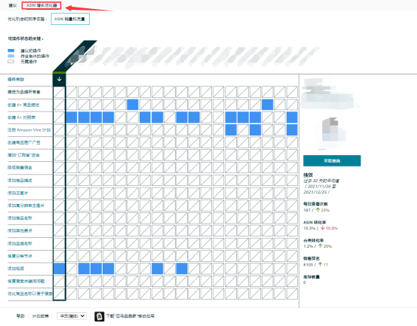Open the 计划政策 footer link

coord(41,316)
